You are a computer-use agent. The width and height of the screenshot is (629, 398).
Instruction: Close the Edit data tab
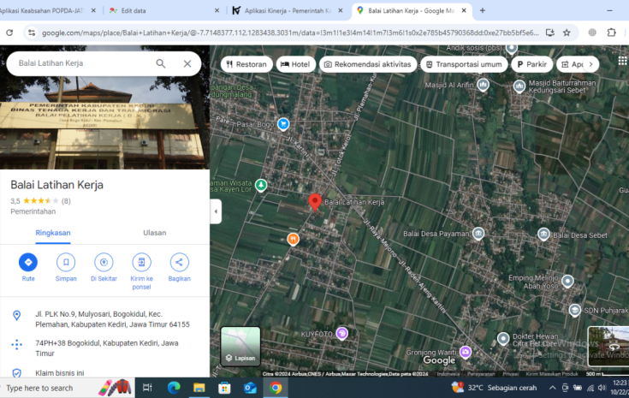[217, 11]
